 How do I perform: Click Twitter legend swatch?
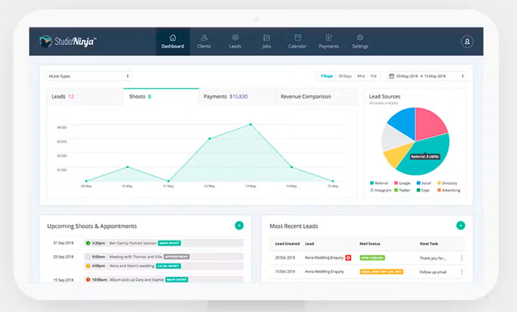[396, 190]
